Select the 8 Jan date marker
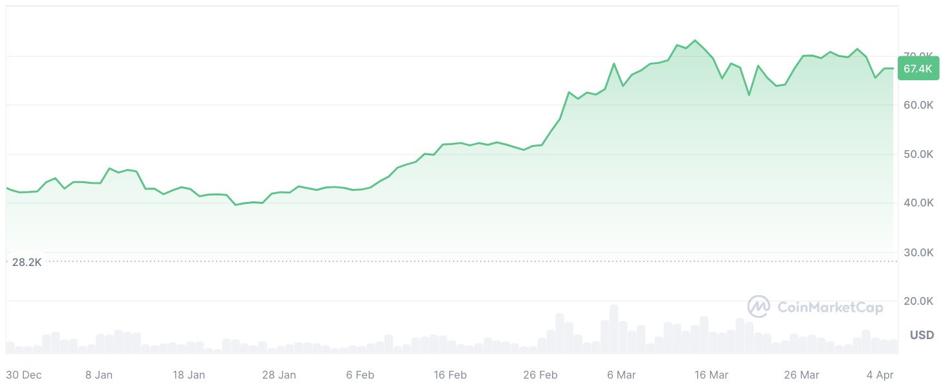This screenshot has width=945, height=387. pyautogui.click(x=99, y=375)
